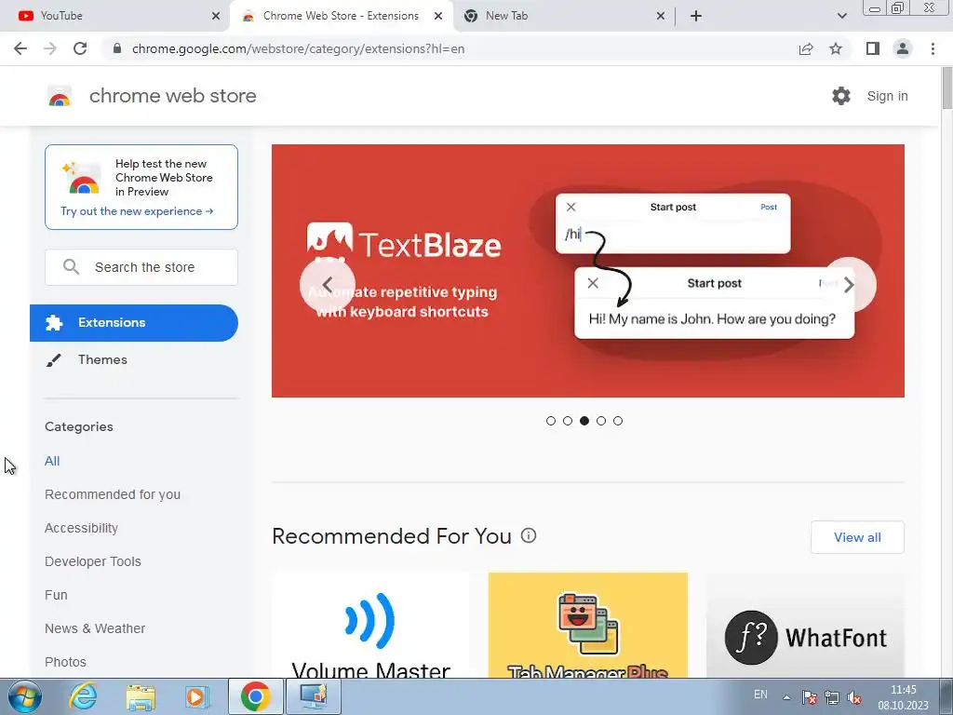Open the media player taskbar icon
This screenshot has height=715, width=953.
click(196, 696)
